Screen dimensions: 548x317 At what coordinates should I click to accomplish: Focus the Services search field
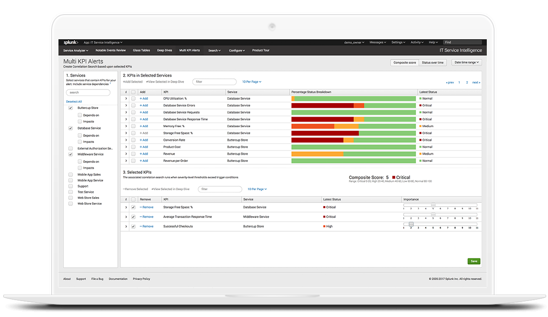tap(88, 93)
